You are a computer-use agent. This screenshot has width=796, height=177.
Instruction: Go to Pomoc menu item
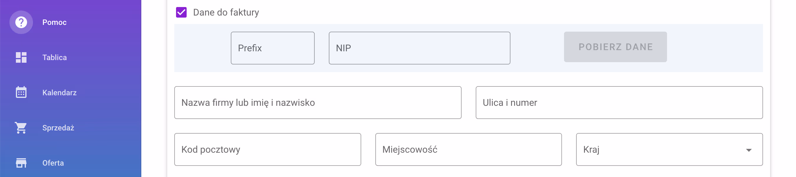54,23
